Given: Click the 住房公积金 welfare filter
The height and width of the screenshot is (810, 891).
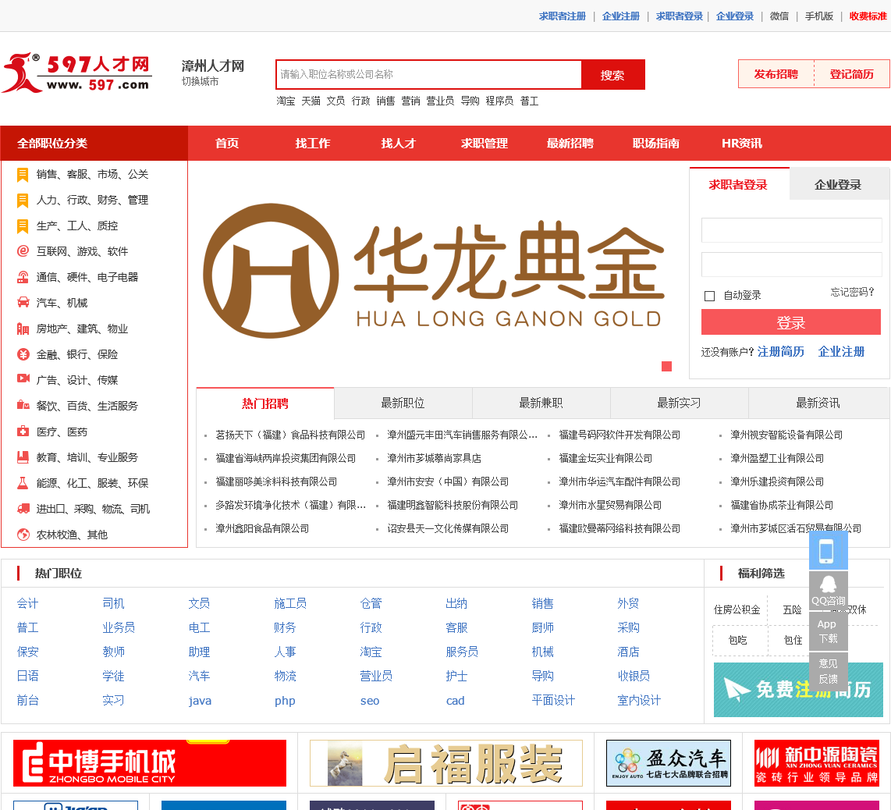Looking at the screenshot, I should click(x=737, y=610).
